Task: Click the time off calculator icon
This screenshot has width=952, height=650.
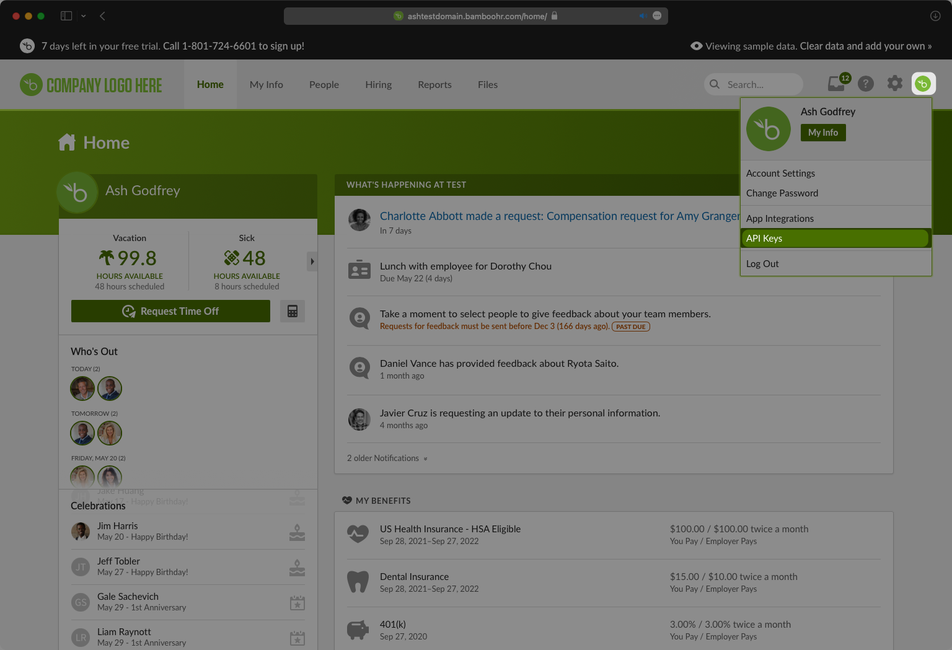Action: [293, 311]
